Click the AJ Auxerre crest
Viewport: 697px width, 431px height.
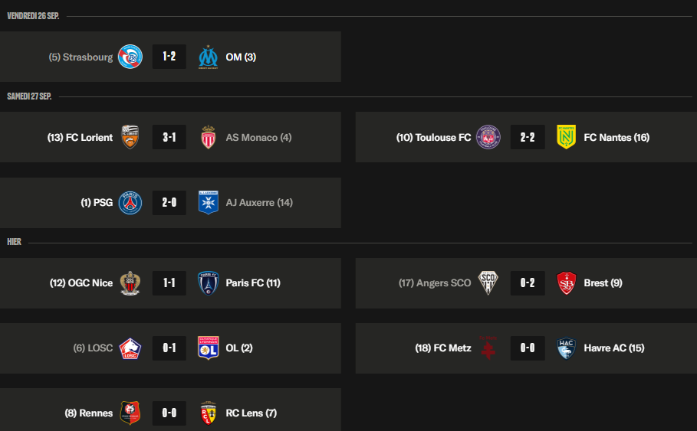pyautogui.click(x=208, y=203)
